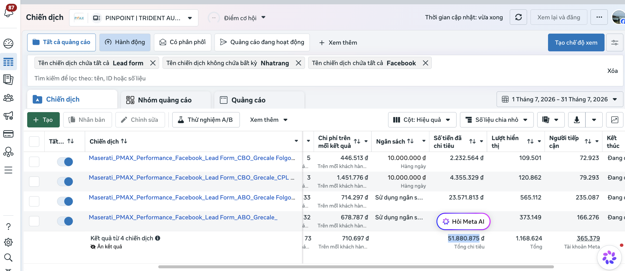This screenshot has width=625, height=271.
Task: Select the campaigns table icon in sidebar
Action: (x=8, y=62)
